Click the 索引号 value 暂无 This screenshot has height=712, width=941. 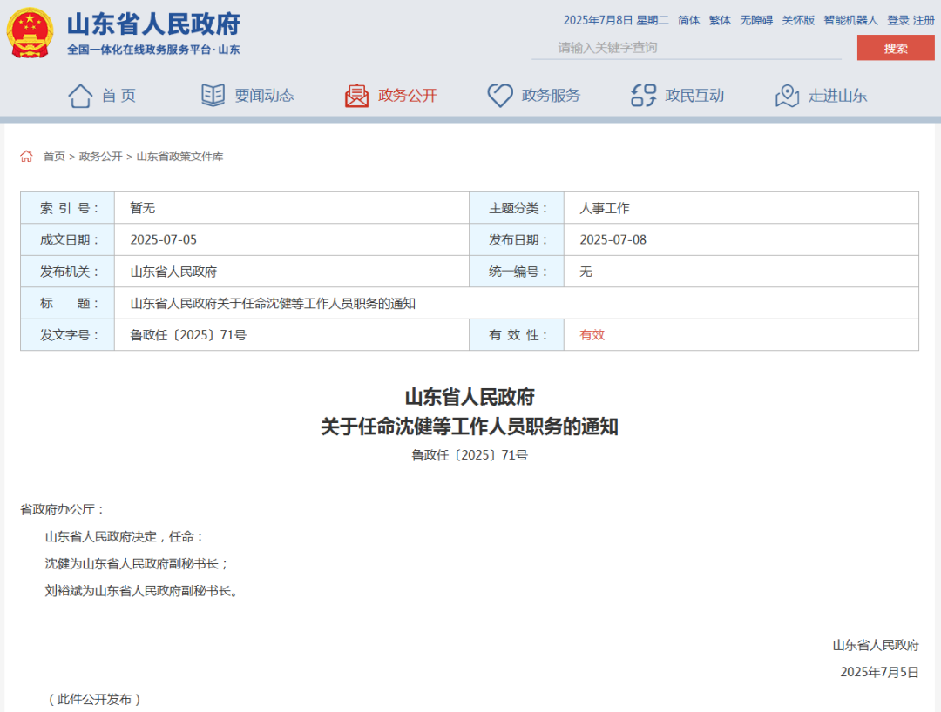tap(142, 208)
